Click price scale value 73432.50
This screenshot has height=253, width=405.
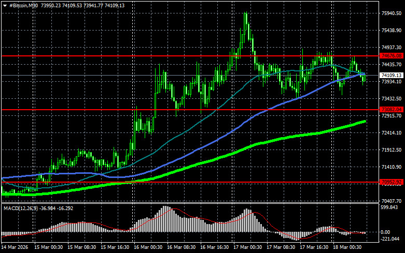coord(392,99)
